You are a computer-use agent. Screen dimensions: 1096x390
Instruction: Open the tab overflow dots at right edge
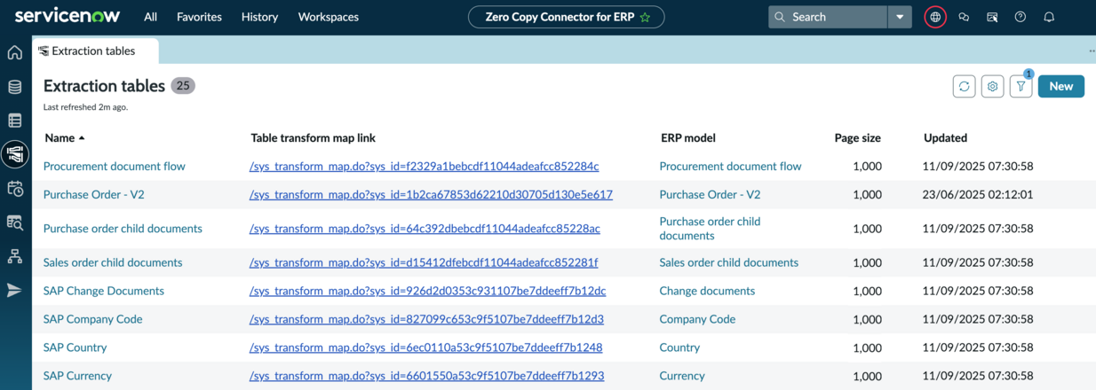[x=1092, y=51]
